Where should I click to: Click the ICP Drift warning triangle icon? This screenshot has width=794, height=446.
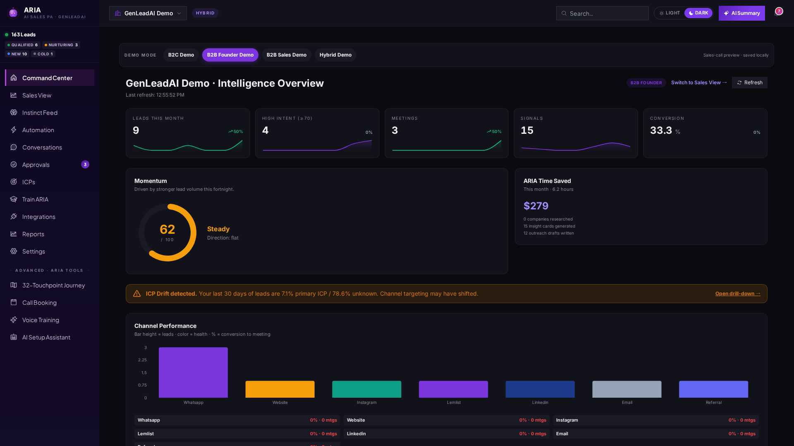137,294
